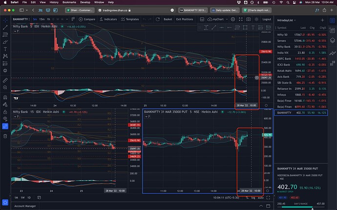Viewport: 337px width, 210px height.
Task: Toggle magnet mode in left toolbar
Action: pyautogui.click(x=5, y=97)
